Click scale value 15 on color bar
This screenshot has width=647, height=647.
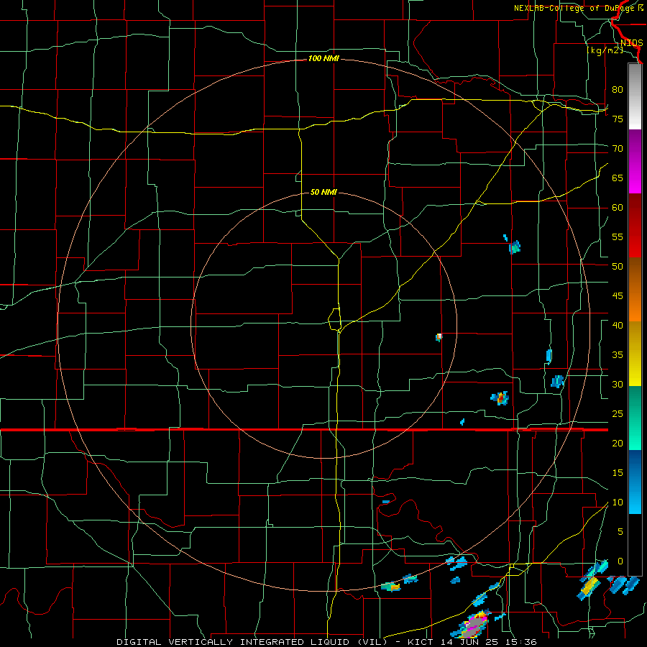(x=618, y=473)
